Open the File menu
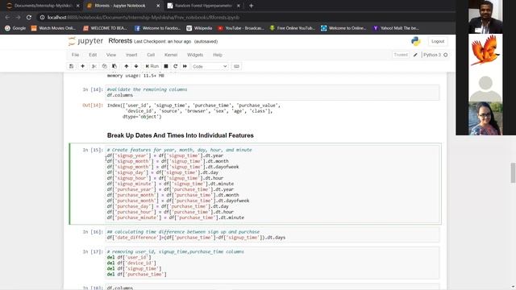The image size is (516, 290). 75,55
